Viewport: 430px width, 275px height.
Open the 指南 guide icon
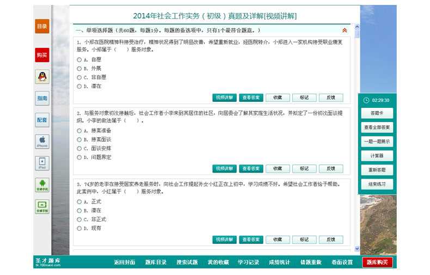(42, 99)
